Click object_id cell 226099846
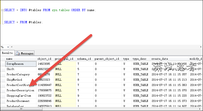The image size is (203, 111). click(x=45, y=101)
